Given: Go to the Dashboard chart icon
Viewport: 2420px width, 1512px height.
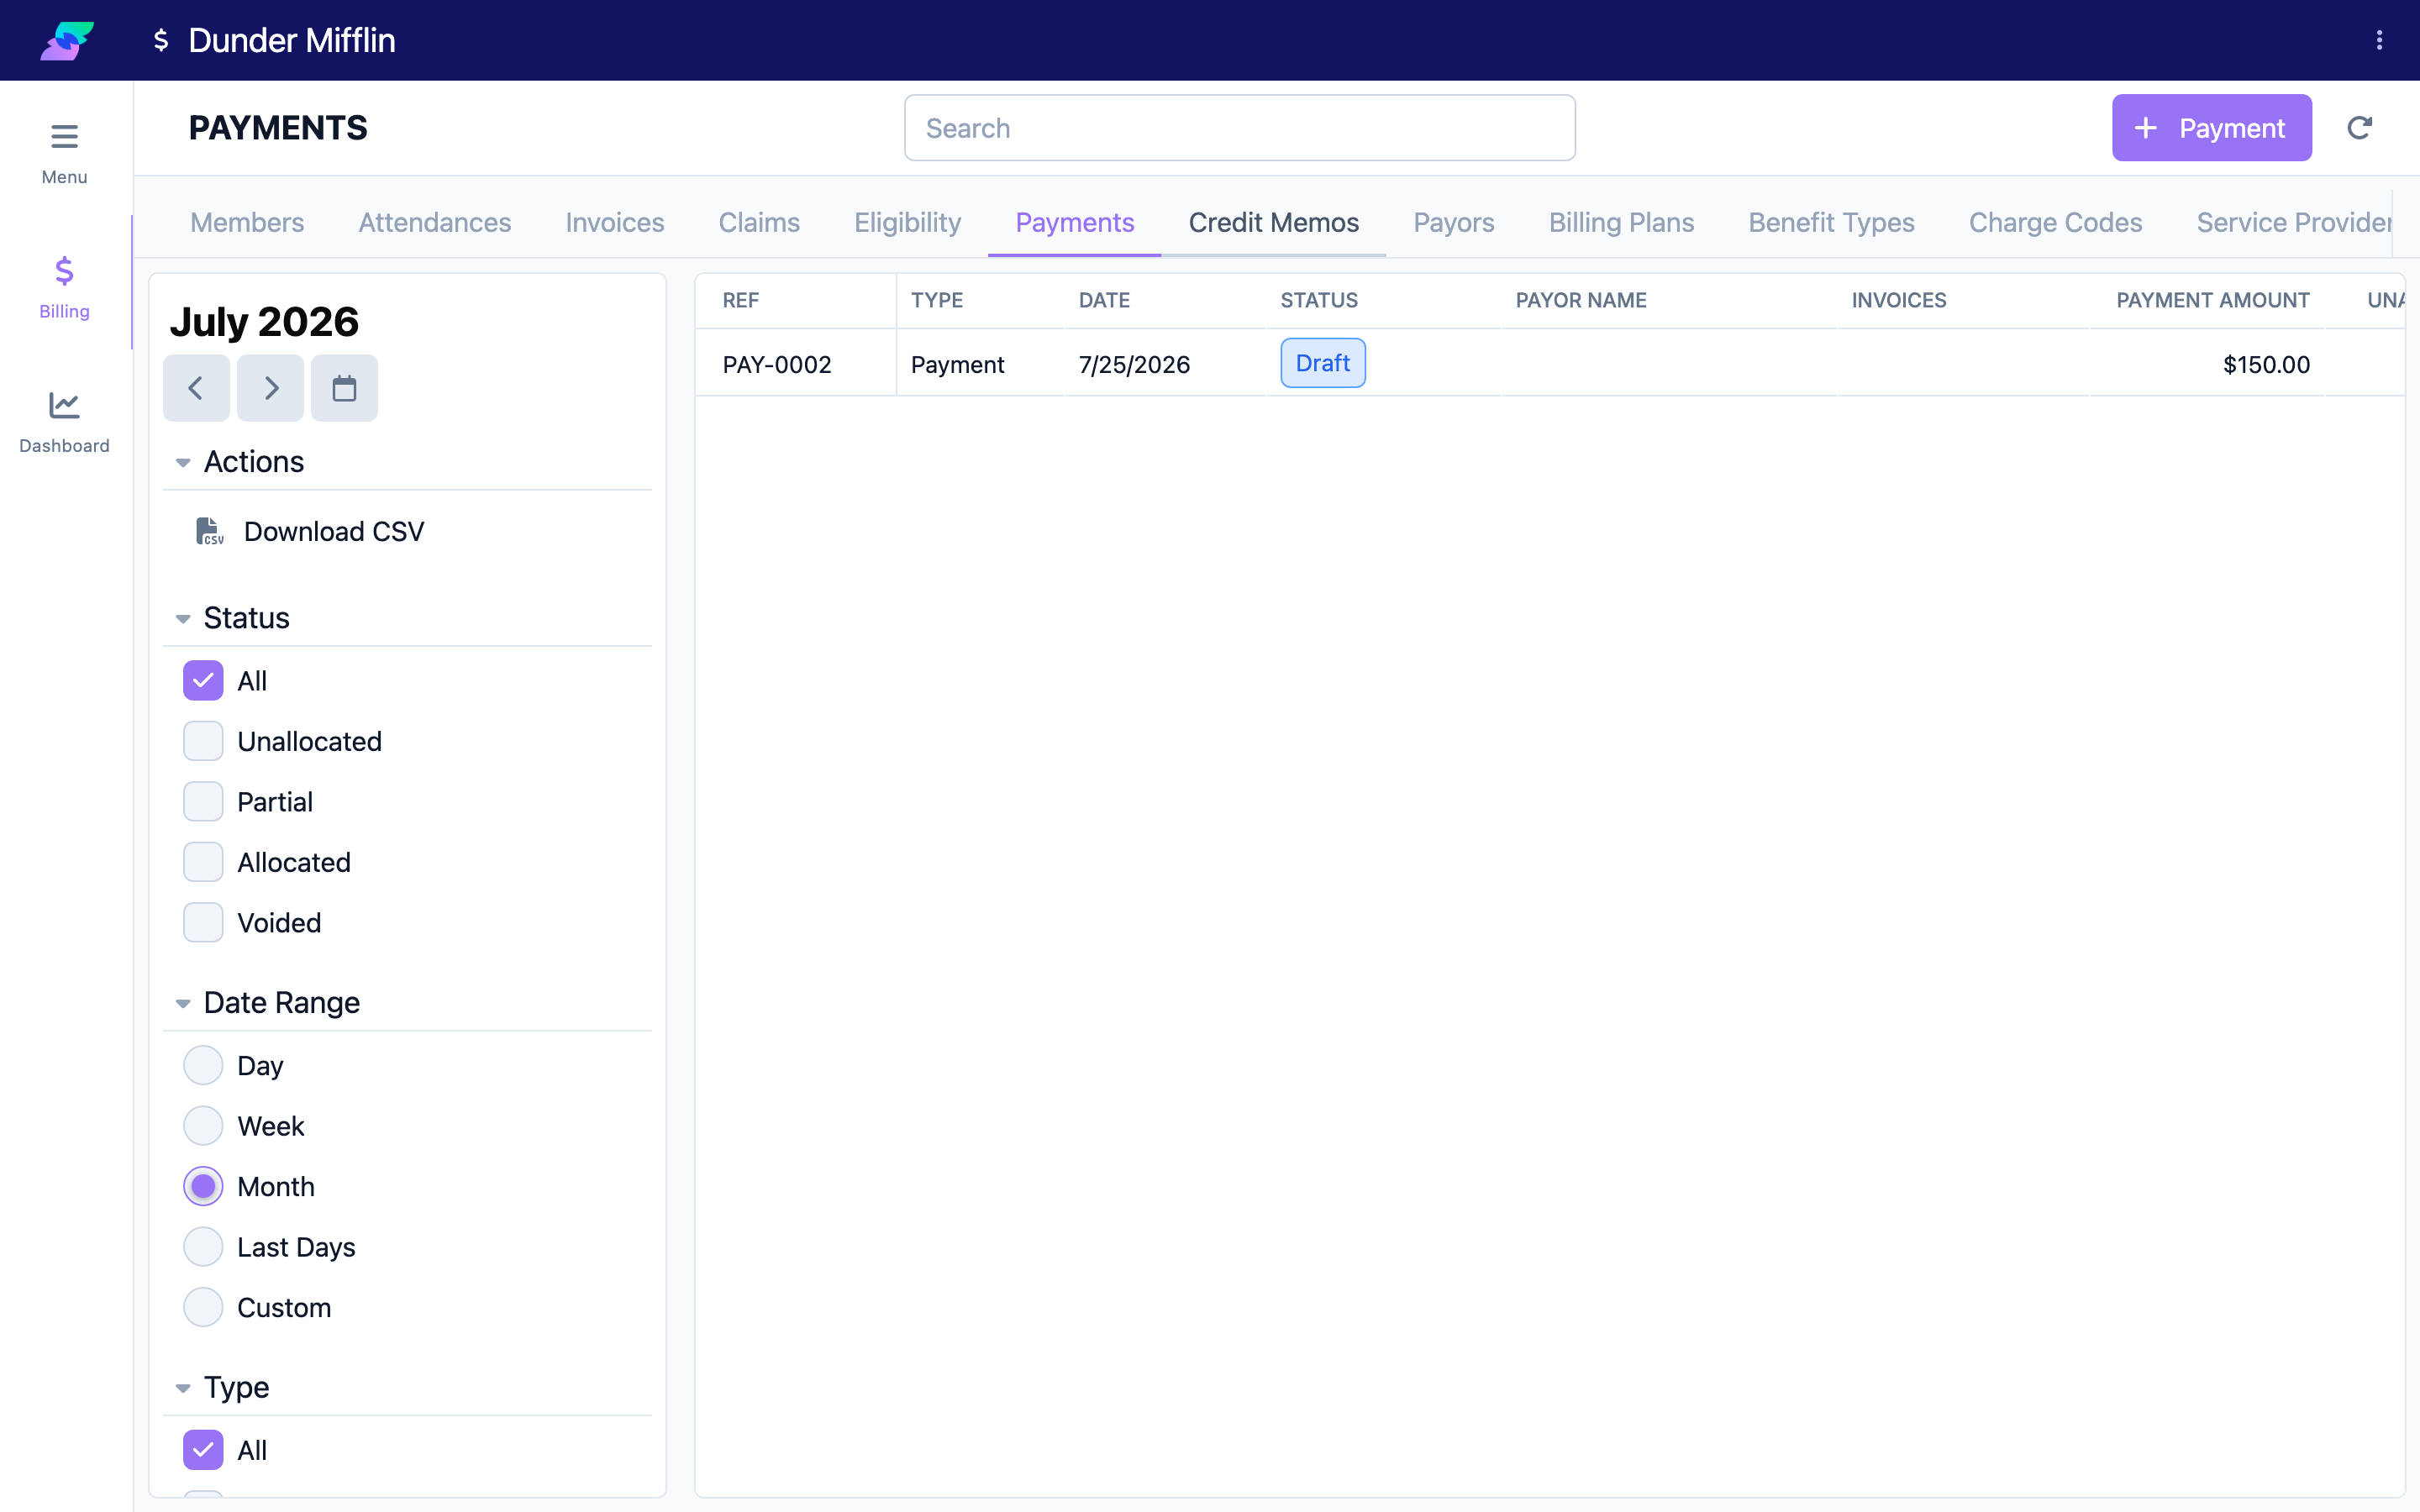Looking at the screenshot, I should click(x=64, y=405).
